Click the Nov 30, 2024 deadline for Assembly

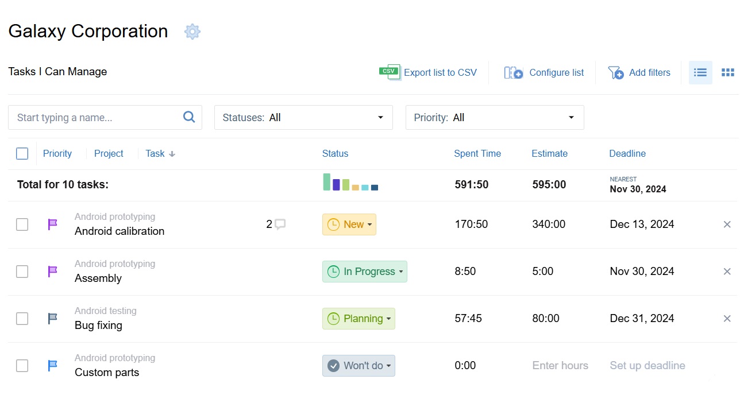coord(642,272)
